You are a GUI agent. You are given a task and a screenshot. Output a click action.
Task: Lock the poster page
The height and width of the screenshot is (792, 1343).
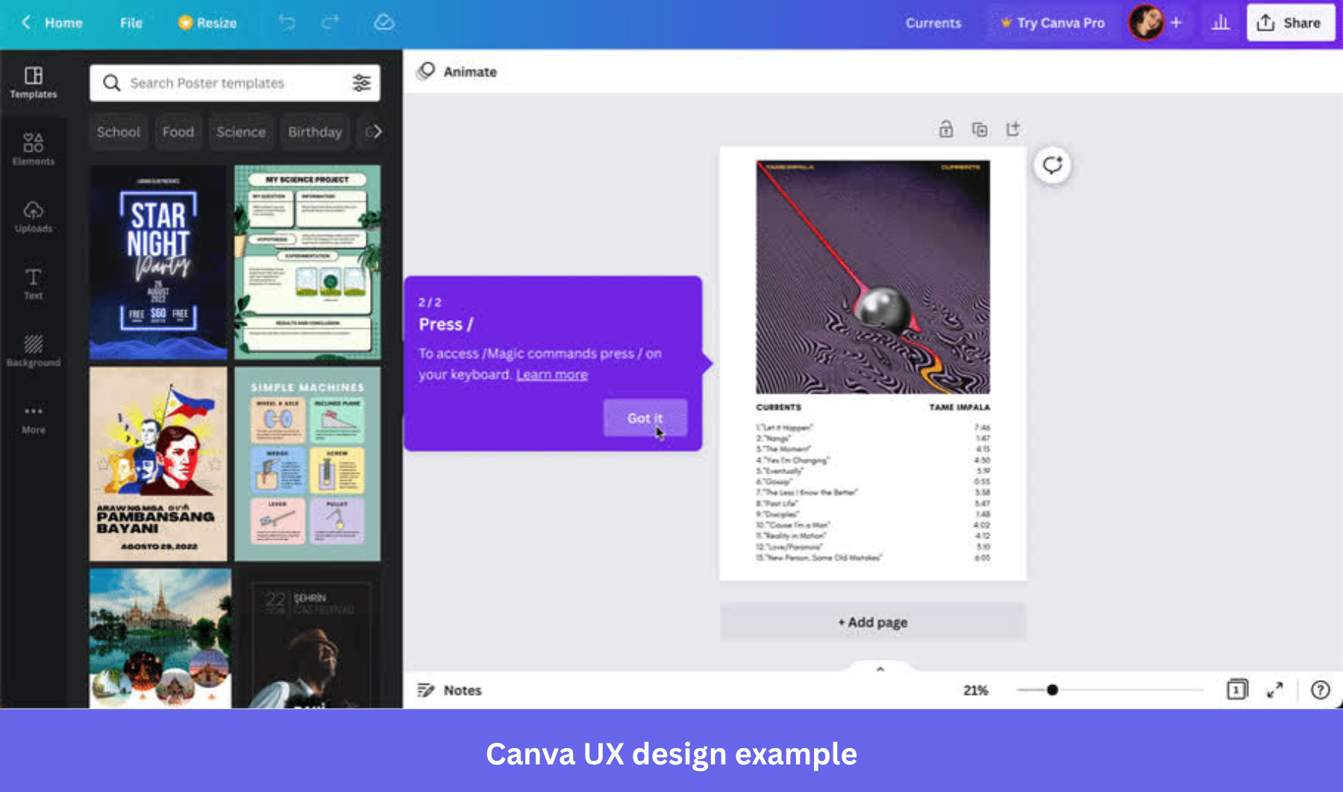click(945, 129)
